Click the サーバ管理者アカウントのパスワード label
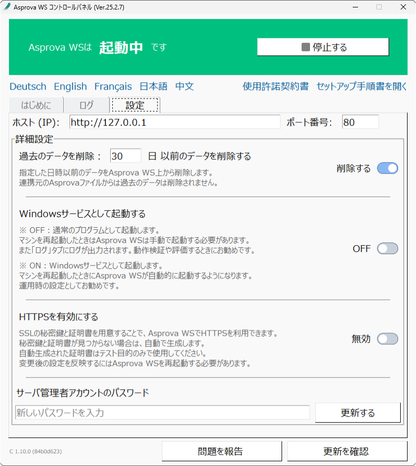416x466 pixels. pos(83,393)
